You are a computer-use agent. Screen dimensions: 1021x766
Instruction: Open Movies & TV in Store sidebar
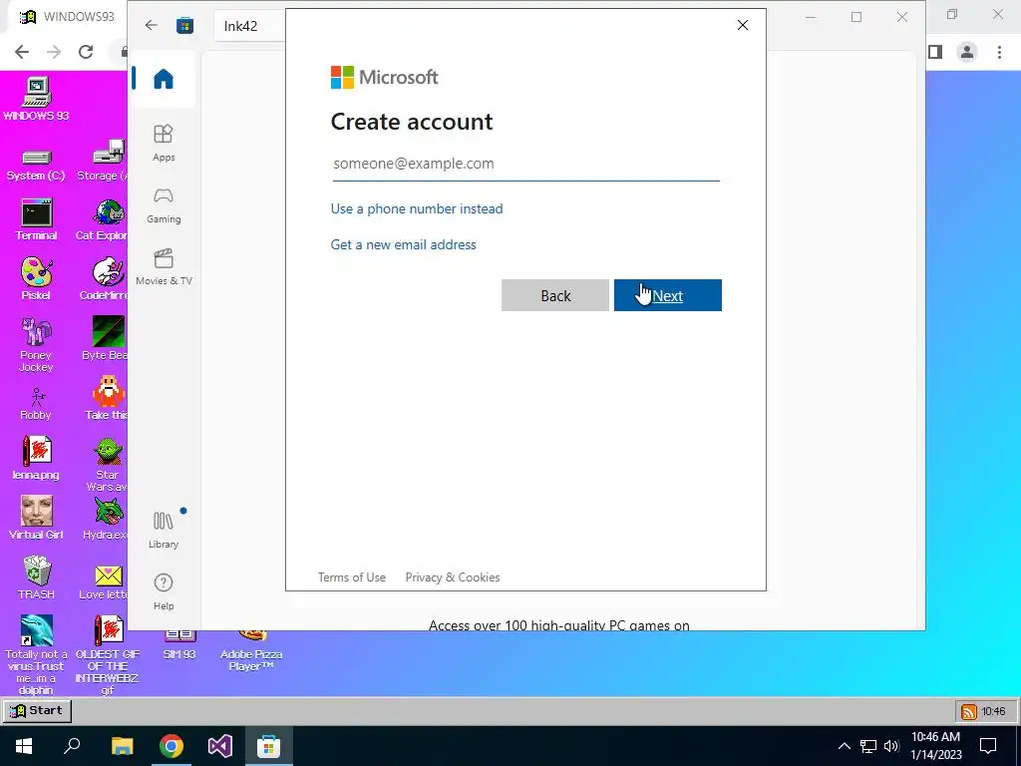coord(164,266)
